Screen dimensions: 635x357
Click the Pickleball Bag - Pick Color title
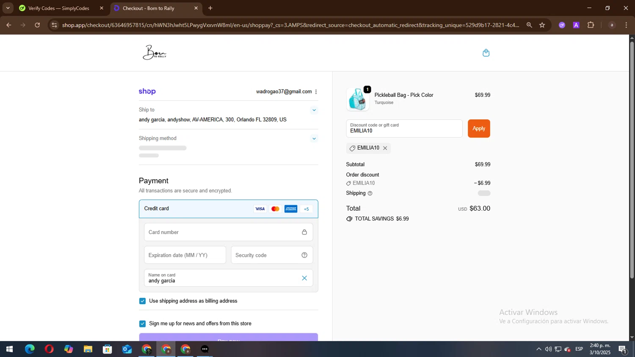404,95
